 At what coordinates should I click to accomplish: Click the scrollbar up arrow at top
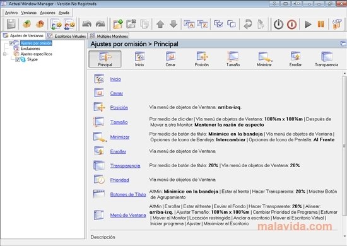pyautogui.click(x=344, y=73)
